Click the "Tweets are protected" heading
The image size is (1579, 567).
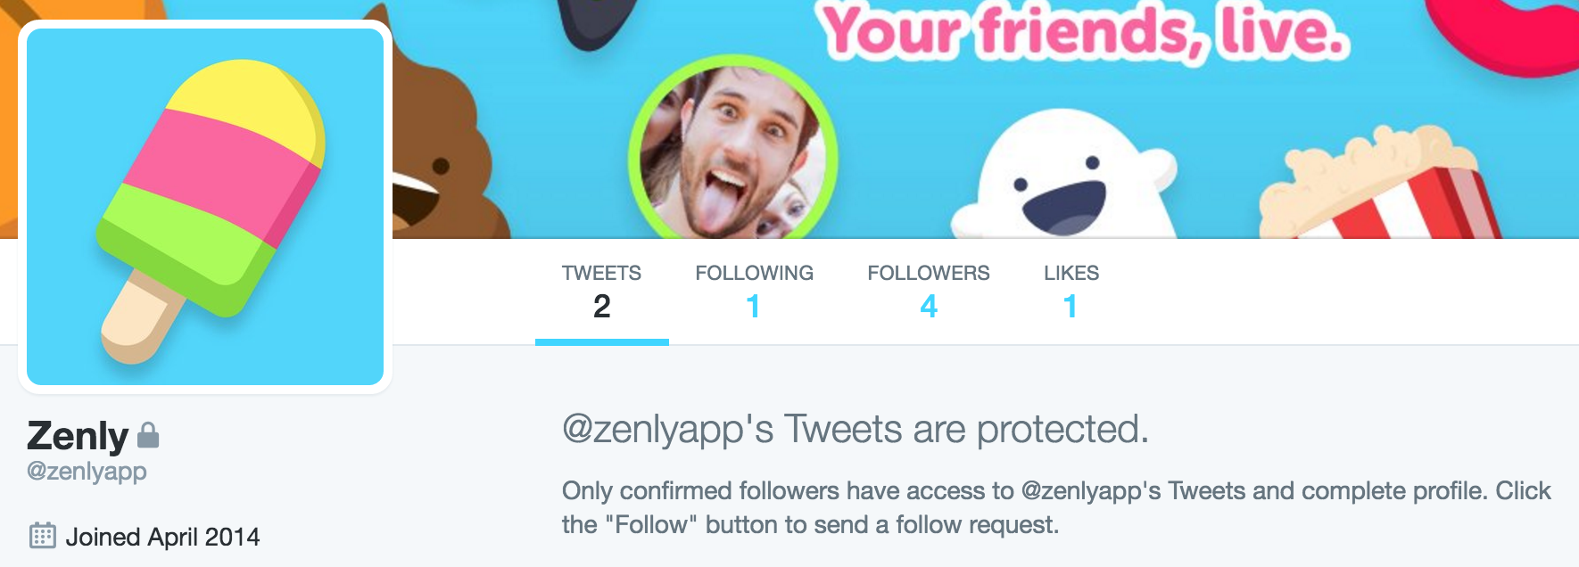click(855, 430)
